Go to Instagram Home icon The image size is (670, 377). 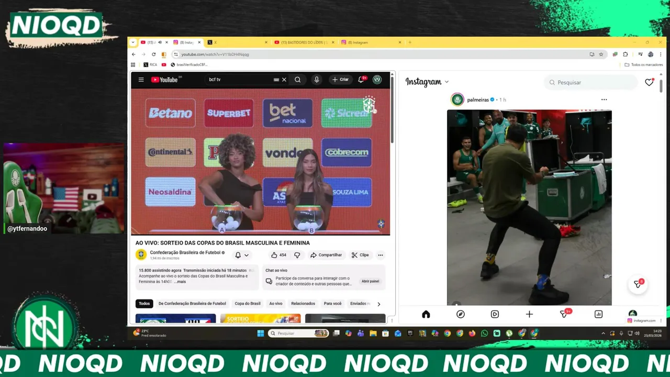426,314
